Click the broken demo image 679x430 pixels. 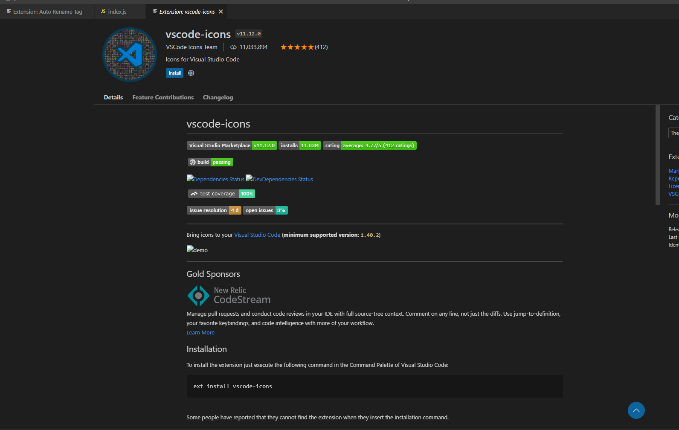click(197, 250)
